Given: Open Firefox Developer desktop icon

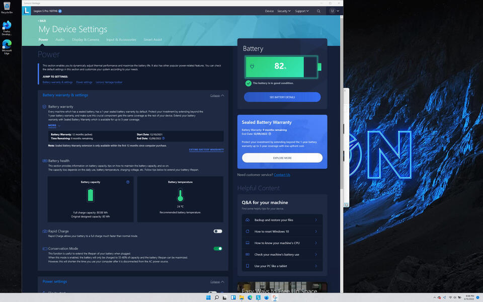Looking at the screenshot, I should click(7, 28).
